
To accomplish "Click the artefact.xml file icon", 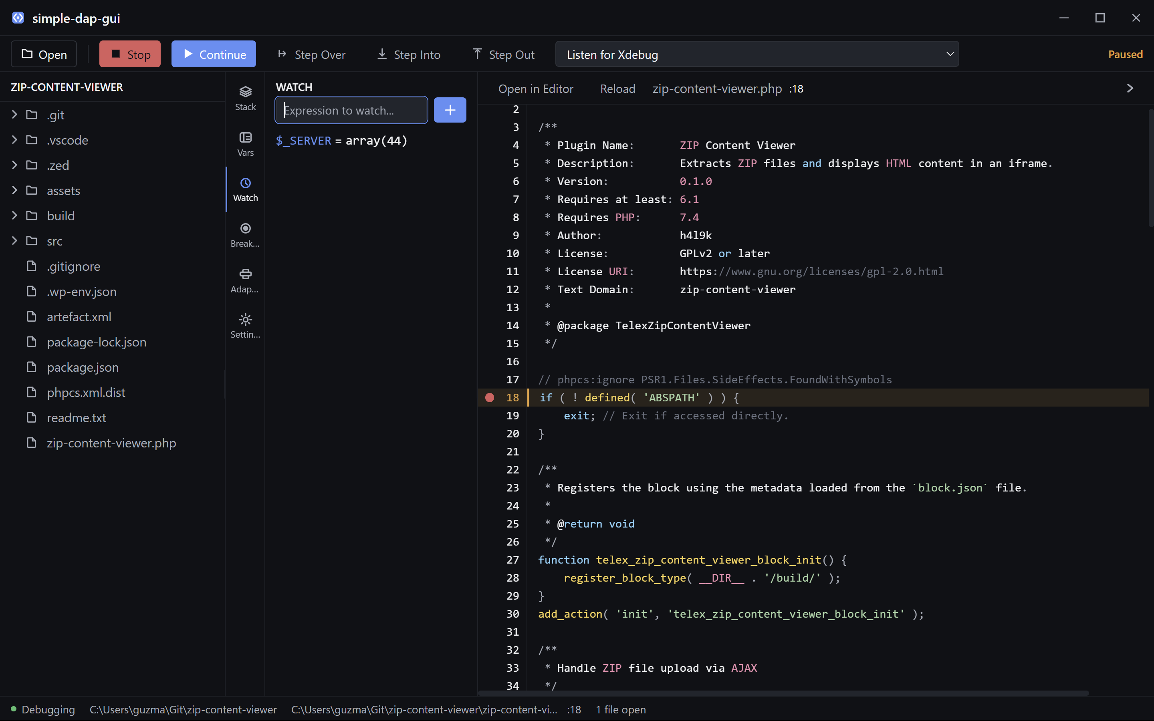I will pos(32,316).
